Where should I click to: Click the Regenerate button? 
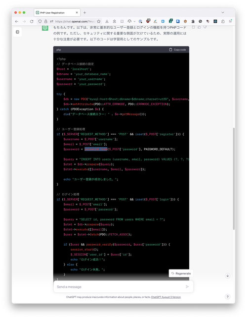[x=181, y=273]
